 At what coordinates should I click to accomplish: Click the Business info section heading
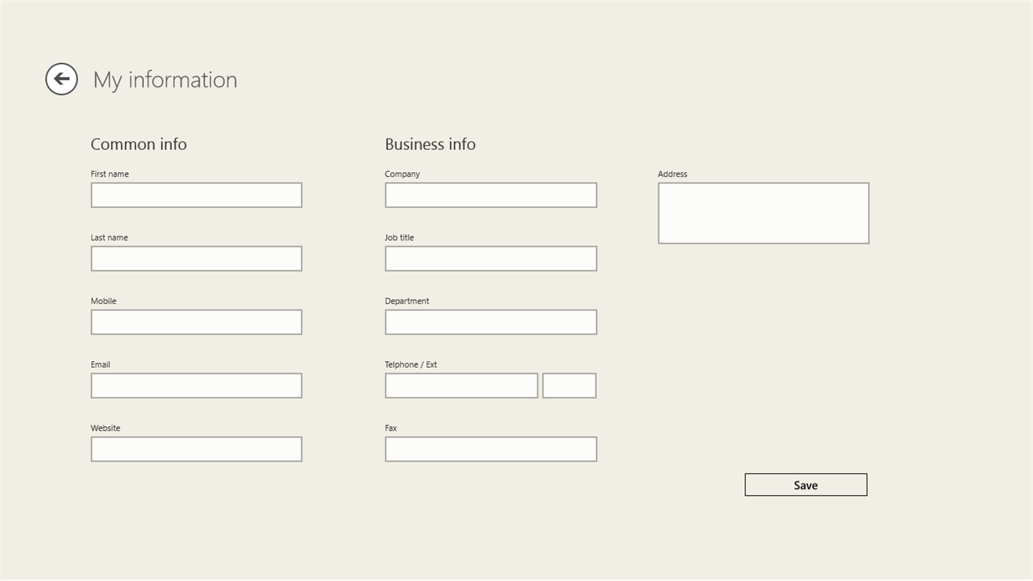point(430,144)
